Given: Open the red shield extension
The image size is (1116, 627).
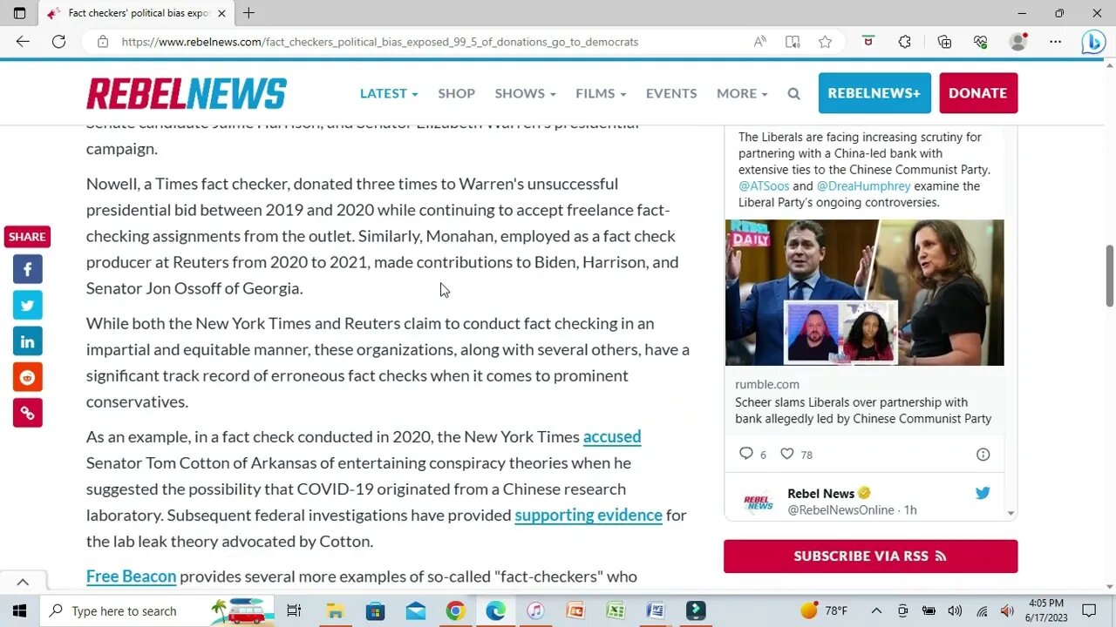Looking at the screenshot, I should pos(868,42).
